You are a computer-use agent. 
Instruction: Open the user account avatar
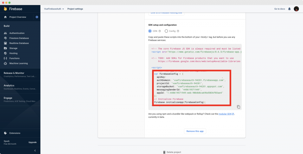click(296, 9)
